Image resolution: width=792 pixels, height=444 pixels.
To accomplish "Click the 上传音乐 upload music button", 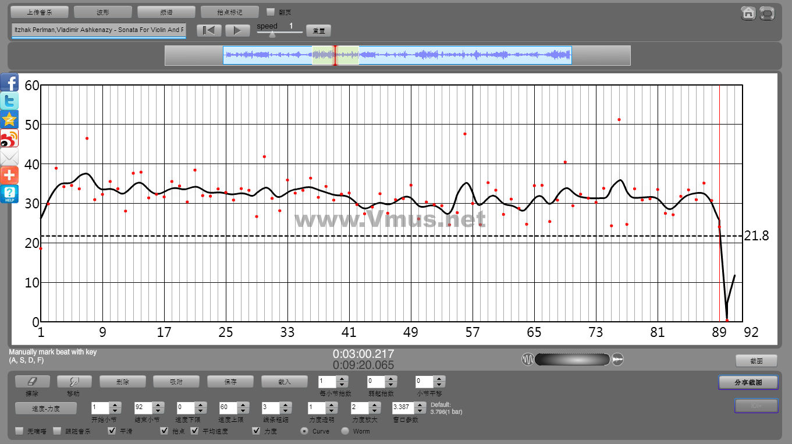I will [40, 12].
